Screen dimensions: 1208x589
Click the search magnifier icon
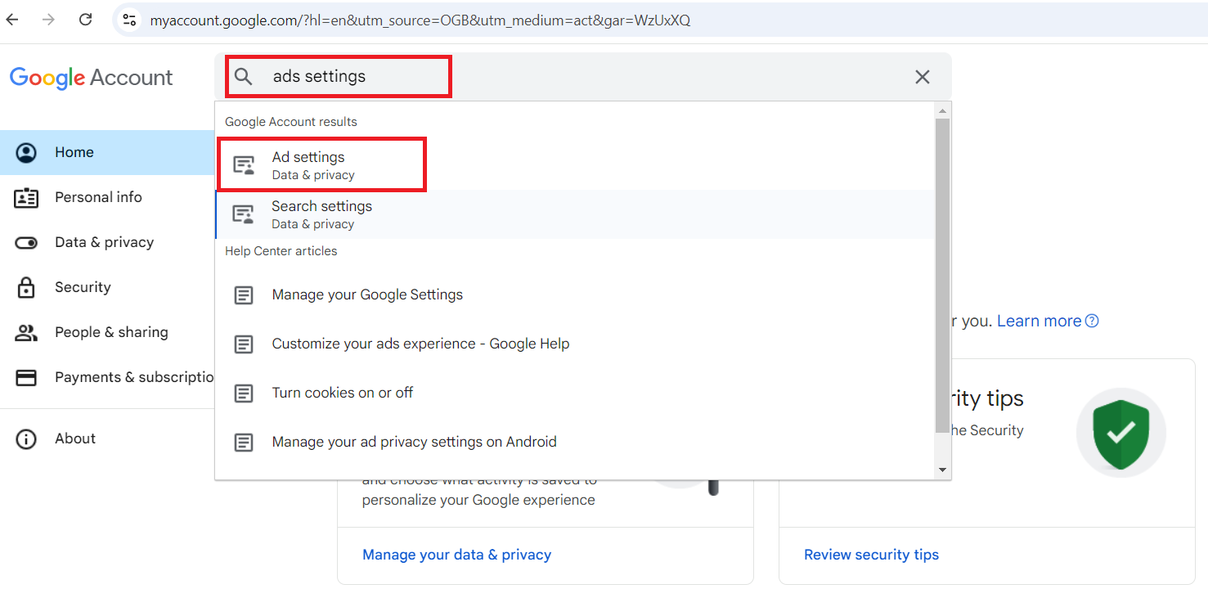243,76
